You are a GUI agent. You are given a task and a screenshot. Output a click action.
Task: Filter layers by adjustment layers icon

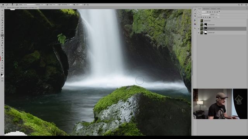click(x=210, y=12)
